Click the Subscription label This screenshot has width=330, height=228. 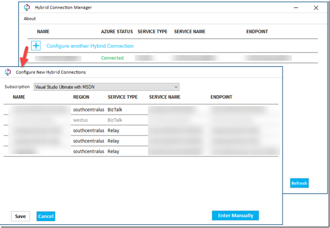coord(17,87)
